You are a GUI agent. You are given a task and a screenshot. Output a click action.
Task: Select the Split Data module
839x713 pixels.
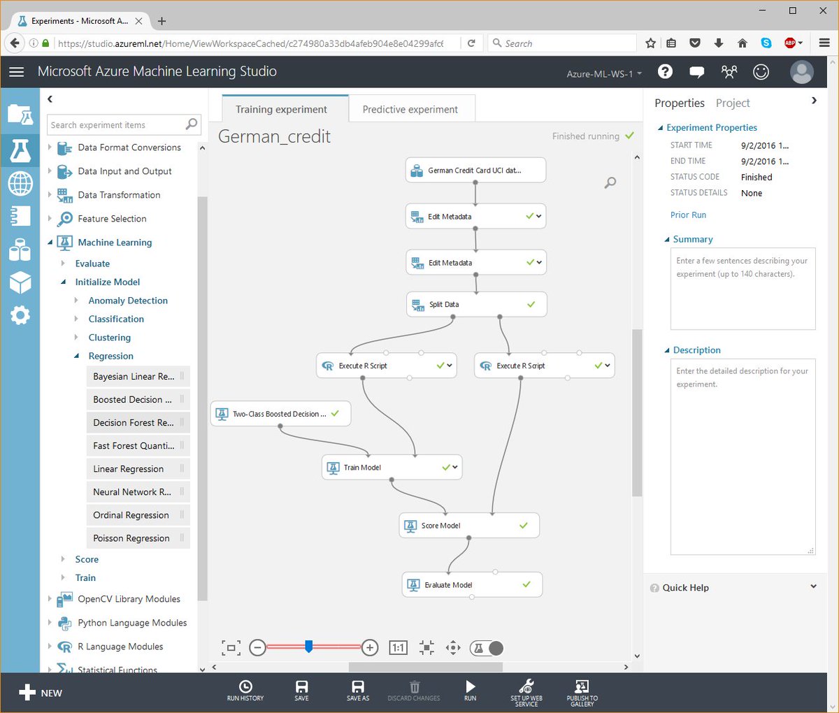tap(476, 304)
